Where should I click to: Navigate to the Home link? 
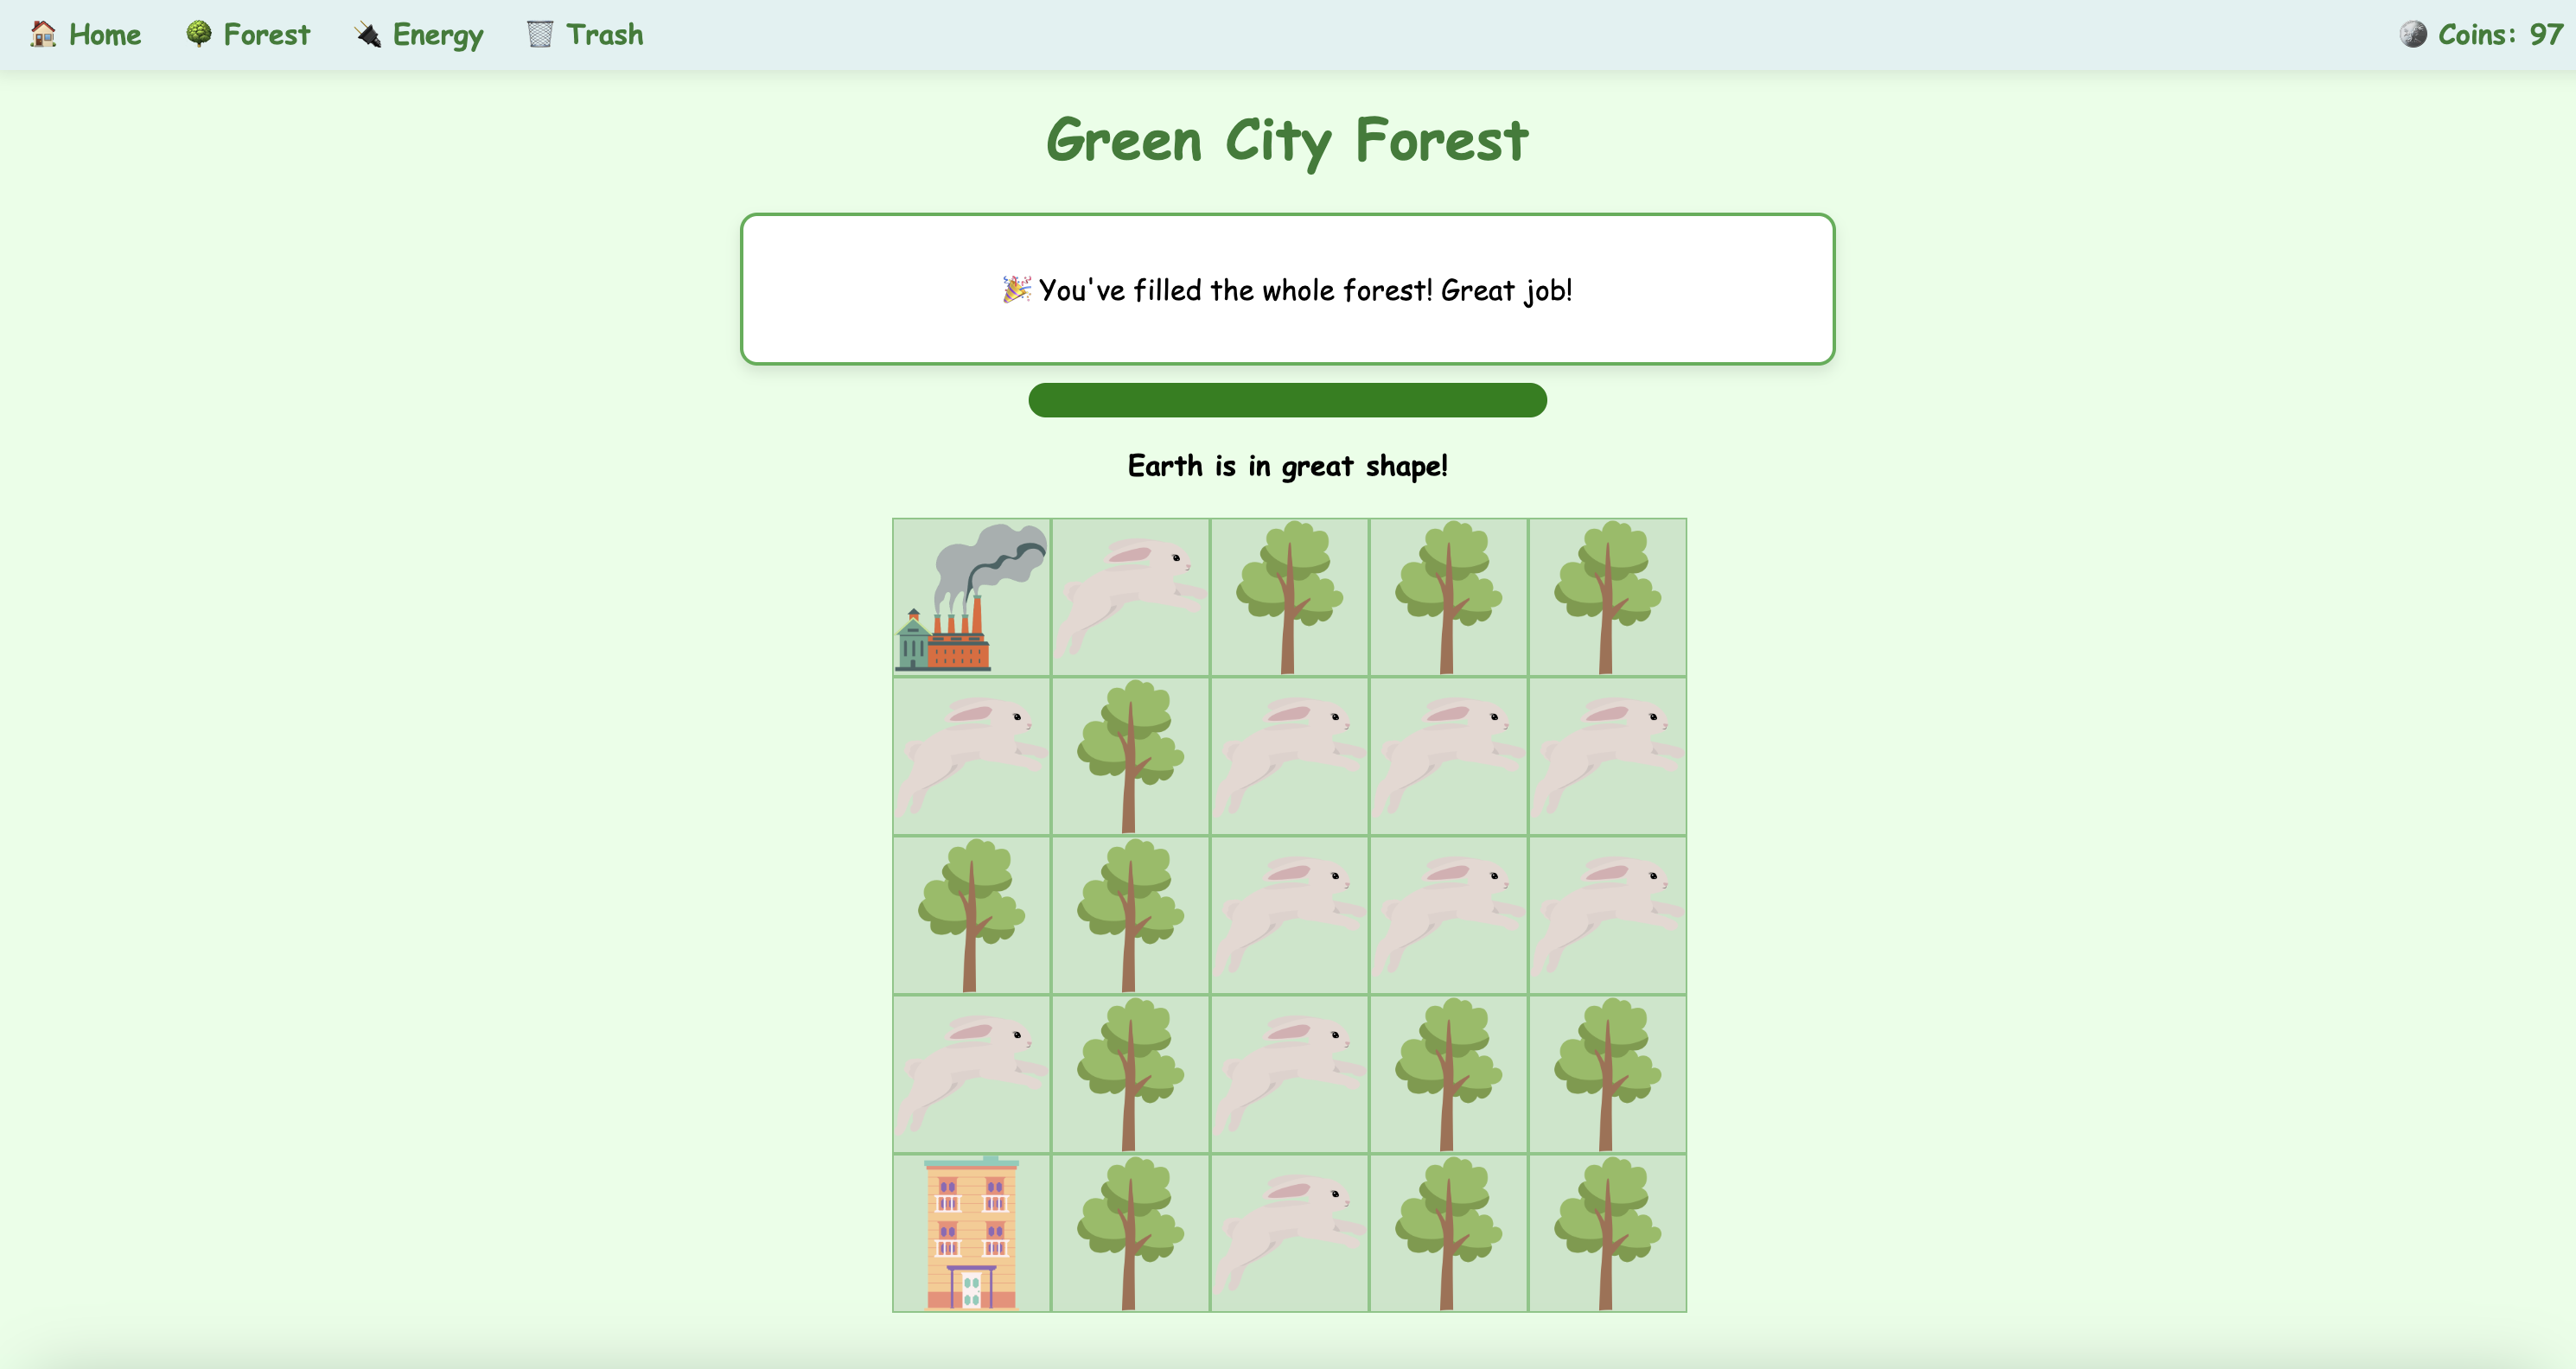(x=104, y=34)
